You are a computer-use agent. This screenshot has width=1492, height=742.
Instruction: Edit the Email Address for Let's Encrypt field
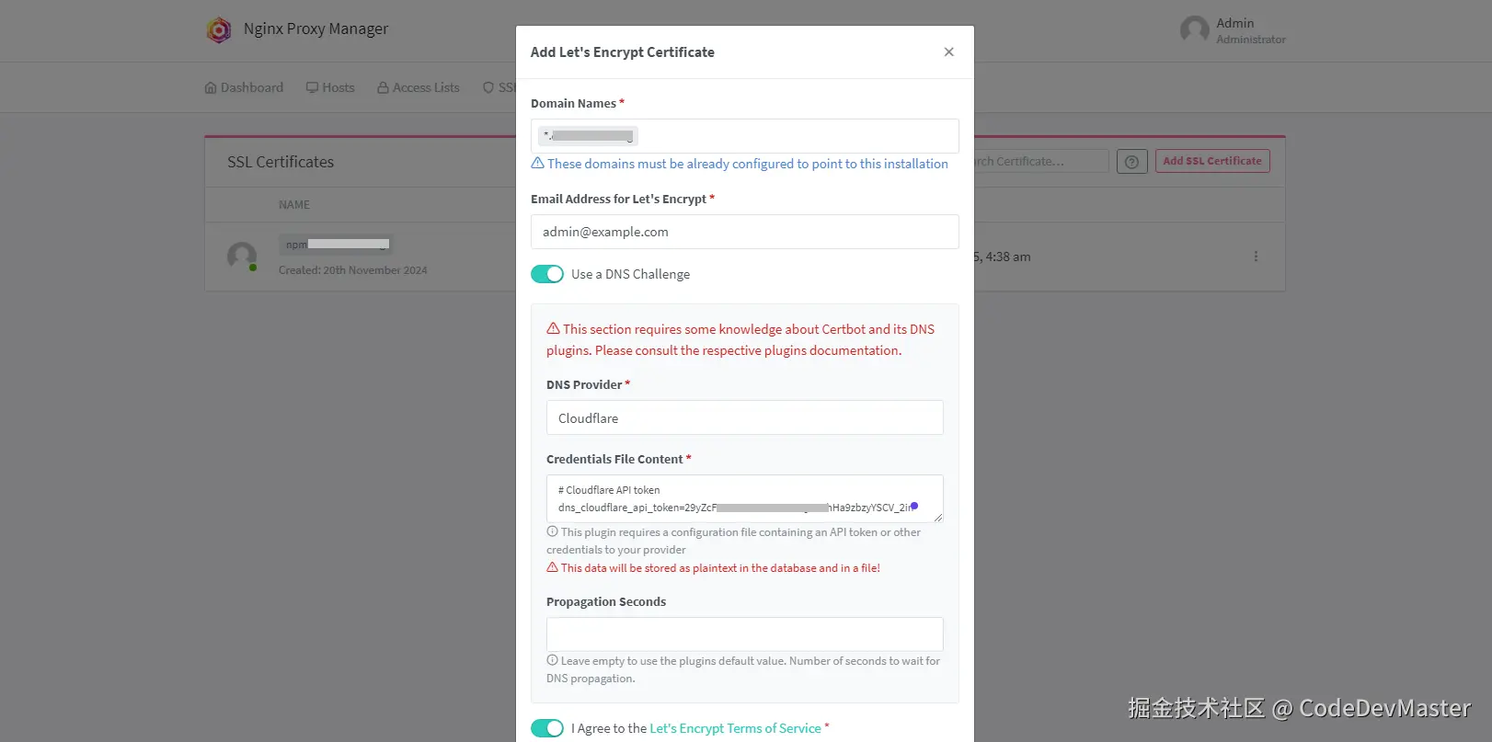745,232
